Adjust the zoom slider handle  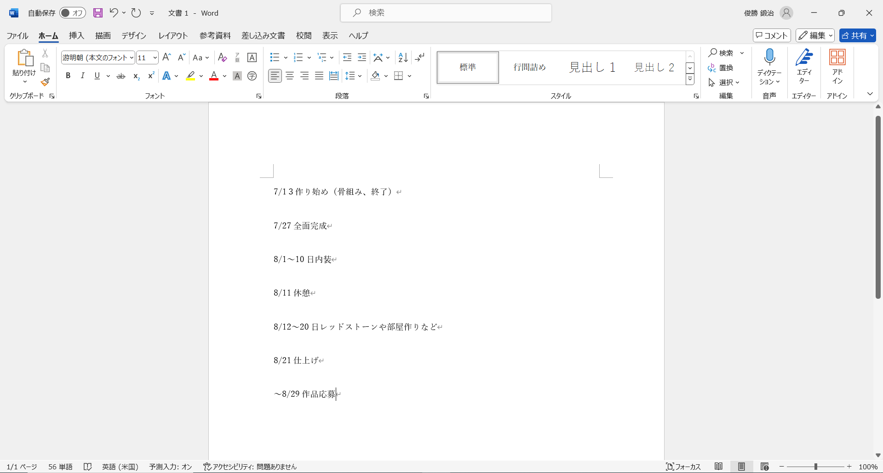click(x=815, y=467)
